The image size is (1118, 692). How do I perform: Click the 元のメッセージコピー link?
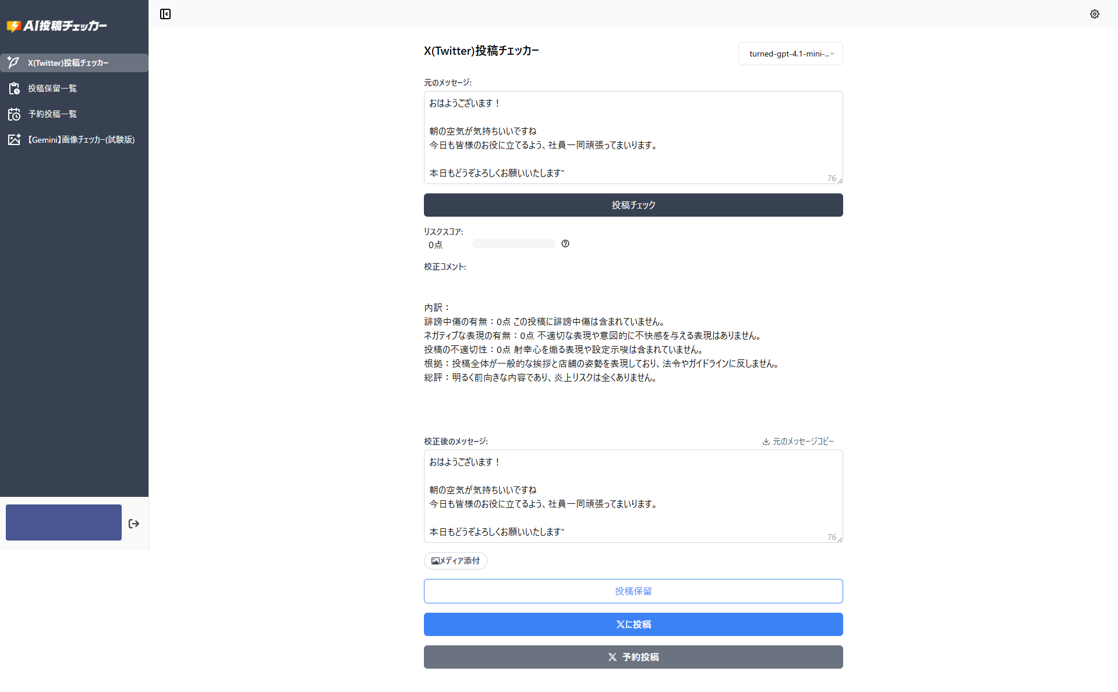(804, 442)
